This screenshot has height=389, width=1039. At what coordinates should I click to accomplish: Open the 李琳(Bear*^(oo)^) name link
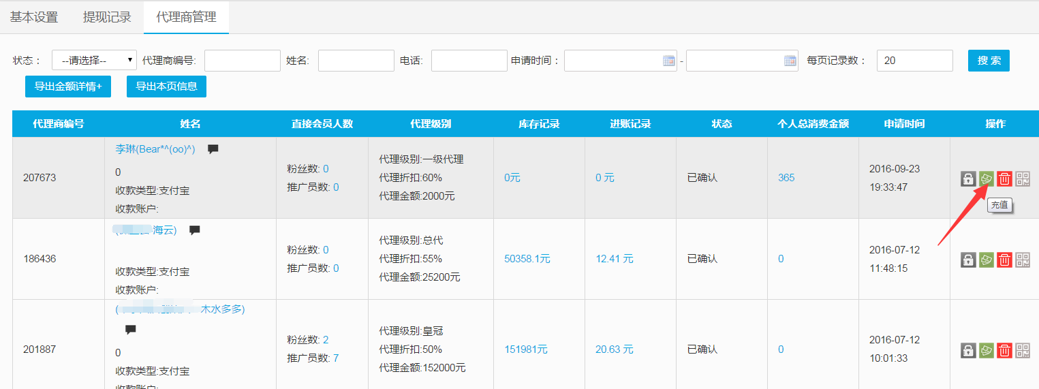pyautogui.click(x=155, y=149)
